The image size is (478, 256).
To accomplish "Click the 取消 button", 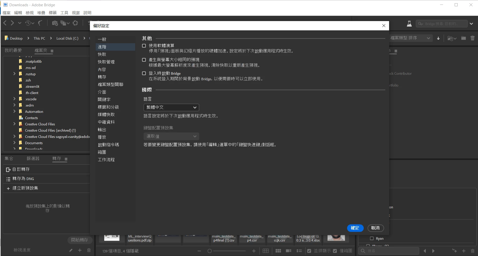I will (x=376, y=228).
